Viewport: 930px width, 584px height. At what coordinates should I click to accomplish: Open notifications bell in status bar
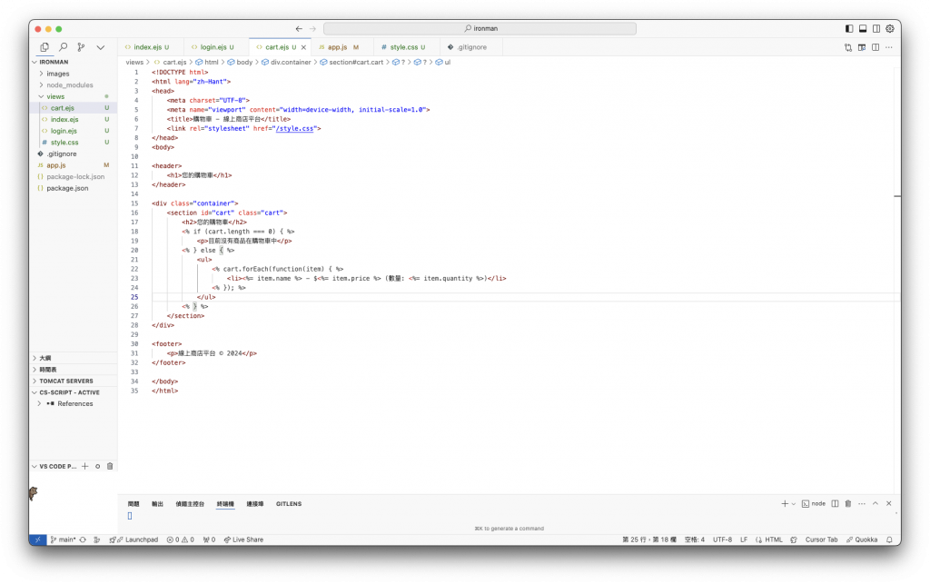[889, 540]
